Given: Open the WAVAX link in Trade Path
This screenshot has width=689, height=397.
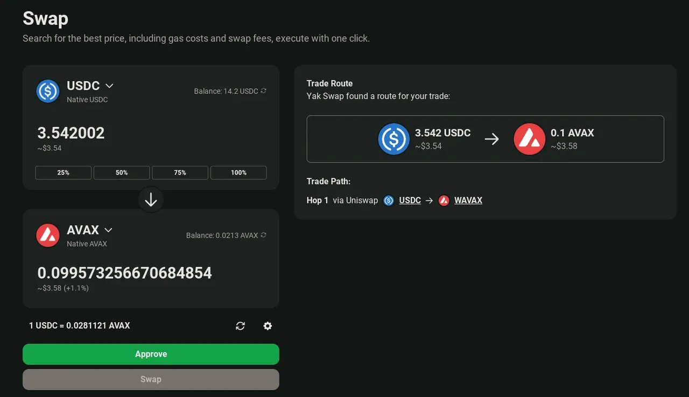Looking at the screenshot, I should click(x=468, y=200).
